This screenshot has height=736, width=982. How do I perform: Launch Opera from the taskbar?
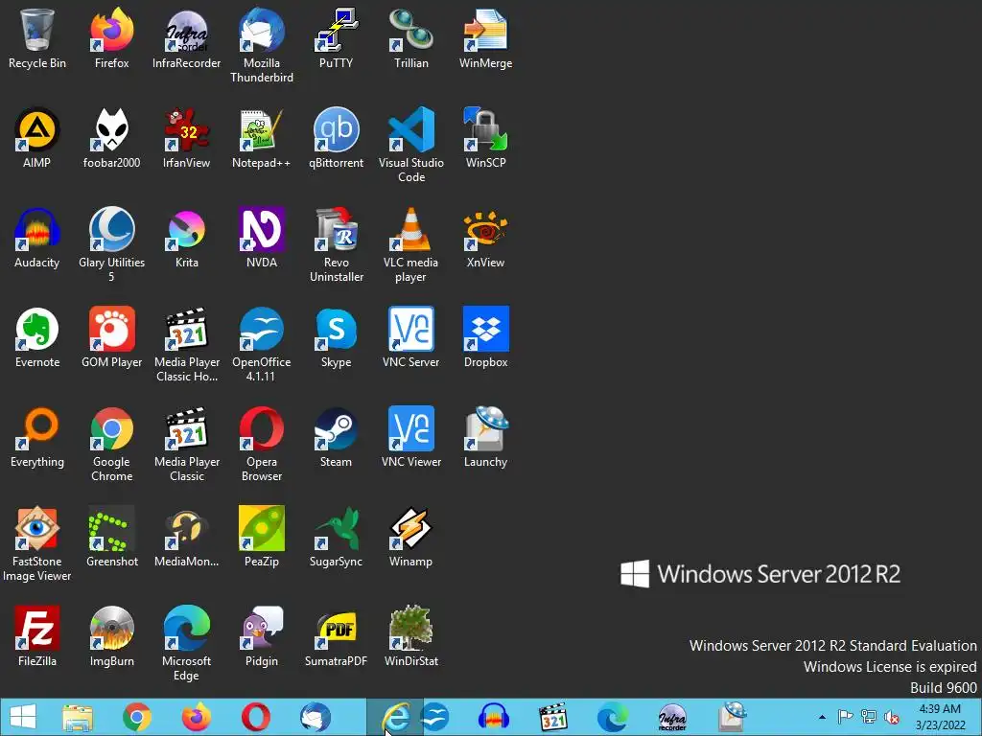[255, 717]
